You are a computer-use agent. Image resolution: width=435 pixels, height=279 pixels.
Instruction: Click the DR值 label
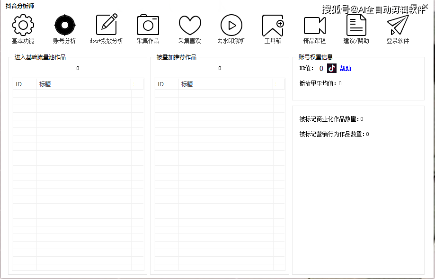pos(307,68)
